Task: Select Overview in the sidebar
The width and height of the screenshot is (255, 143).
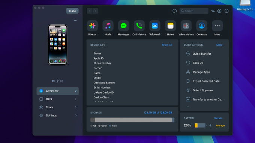Action: [58, 91]
